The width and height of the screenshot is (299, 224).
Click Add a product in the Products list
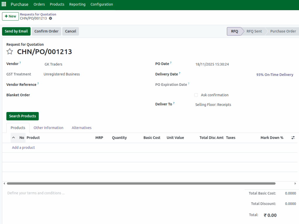23,147
